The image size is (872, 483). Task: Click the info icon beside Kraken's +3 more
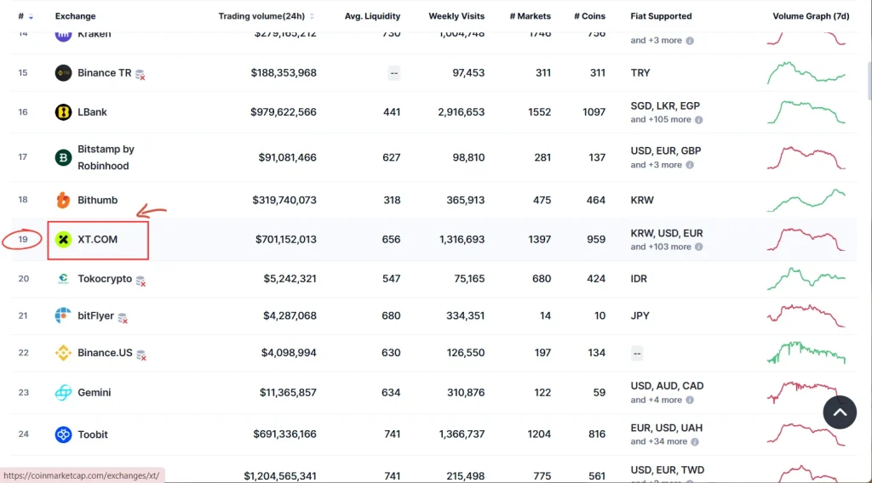point(690,41)
